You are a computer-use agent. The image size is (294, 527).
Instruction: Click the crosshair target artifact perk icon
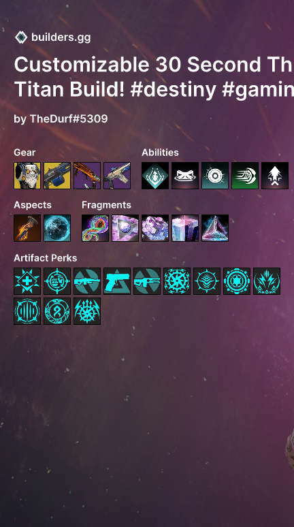(57, 281)
